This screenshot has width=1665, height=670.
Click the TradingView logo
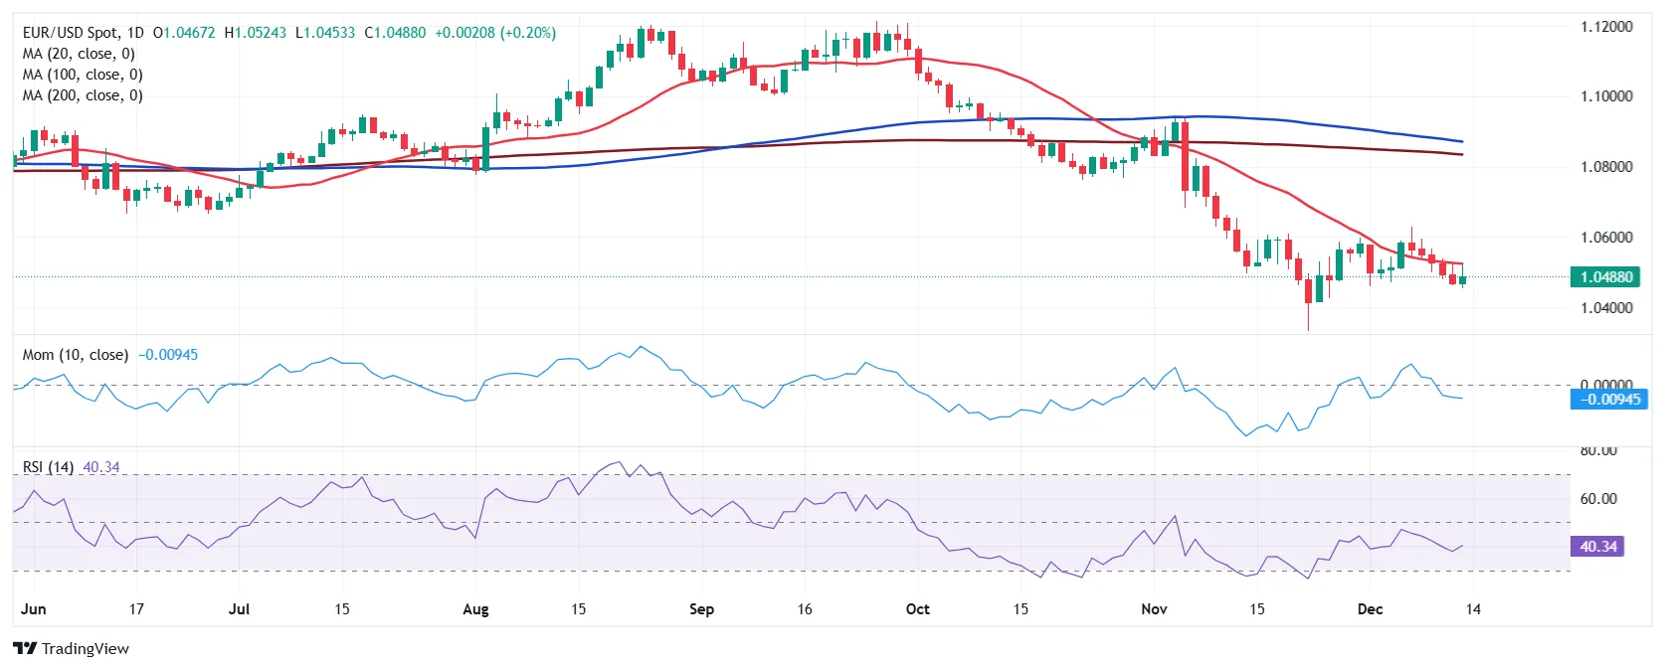click(72, 648)
